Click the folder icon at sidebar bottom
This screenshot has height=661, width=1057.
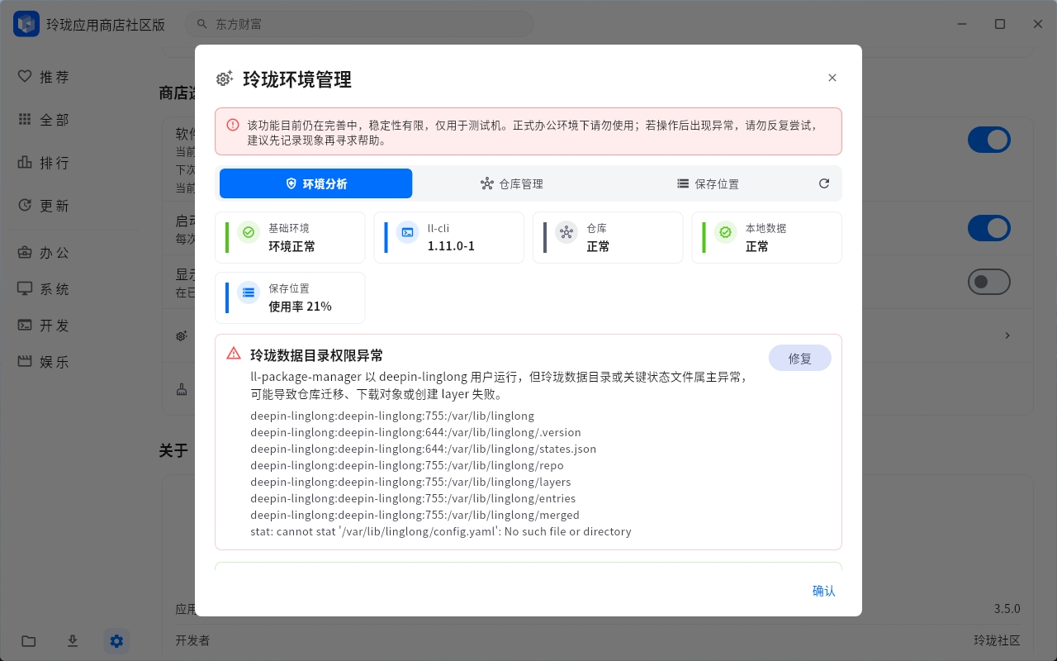[x=29, y=641]
